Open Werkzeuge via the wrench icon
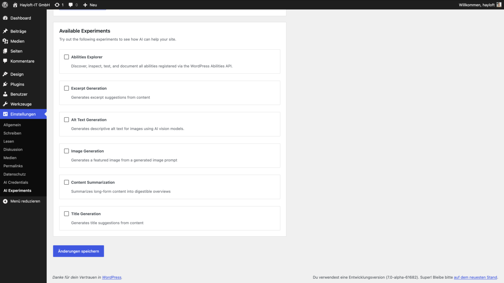Image resolution: width=504 pixels, height=283 pixels. coord(5,104)
